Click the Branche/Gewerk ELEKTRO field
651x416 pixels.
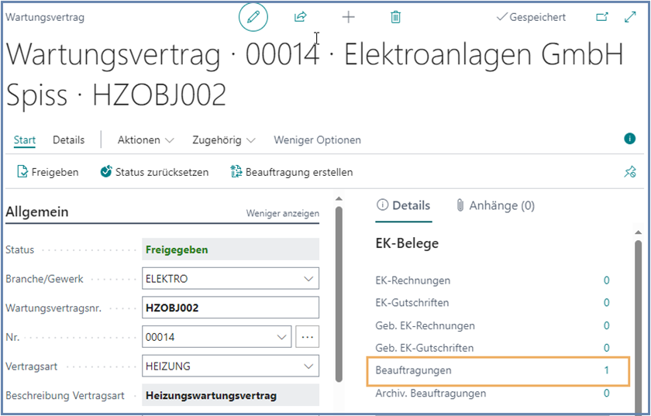tap(230, 279)
